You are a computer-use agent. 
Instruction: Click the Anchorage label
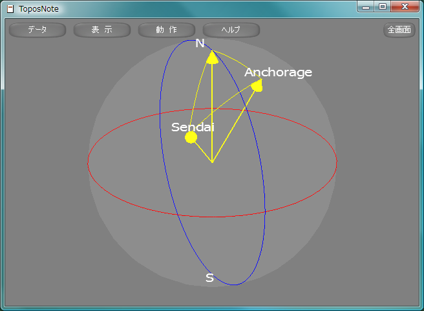[x=278, y=72]
